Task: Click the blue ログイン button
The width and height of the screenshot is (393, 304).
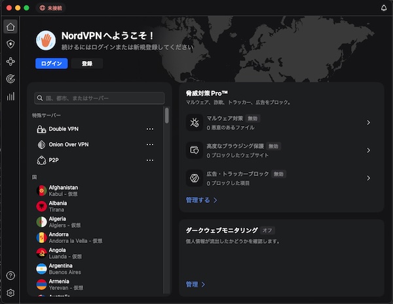Action: coord(51,63)
